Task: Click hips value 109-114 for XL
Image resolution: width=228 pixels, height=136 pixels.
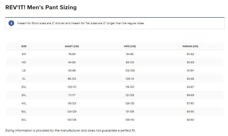Action: [130, 79]
